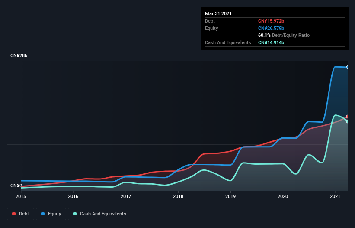Click the CN¥28b y-axis label

click(x=19, y=55)
